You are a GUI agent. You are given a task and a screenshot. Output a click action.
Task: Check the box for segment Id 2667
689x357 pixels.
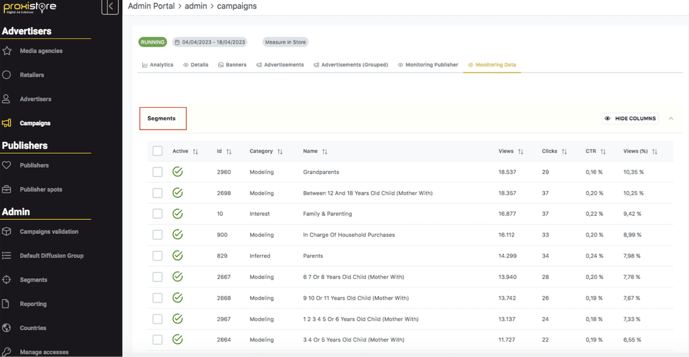158,277
